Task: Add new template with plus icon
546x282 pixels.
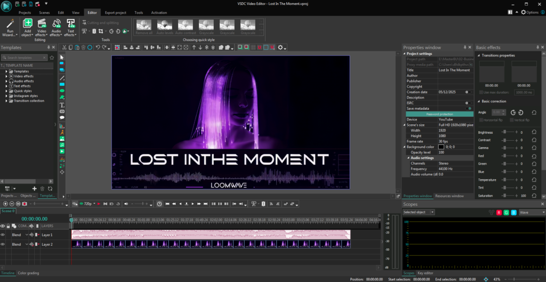Action: point(34,189)
